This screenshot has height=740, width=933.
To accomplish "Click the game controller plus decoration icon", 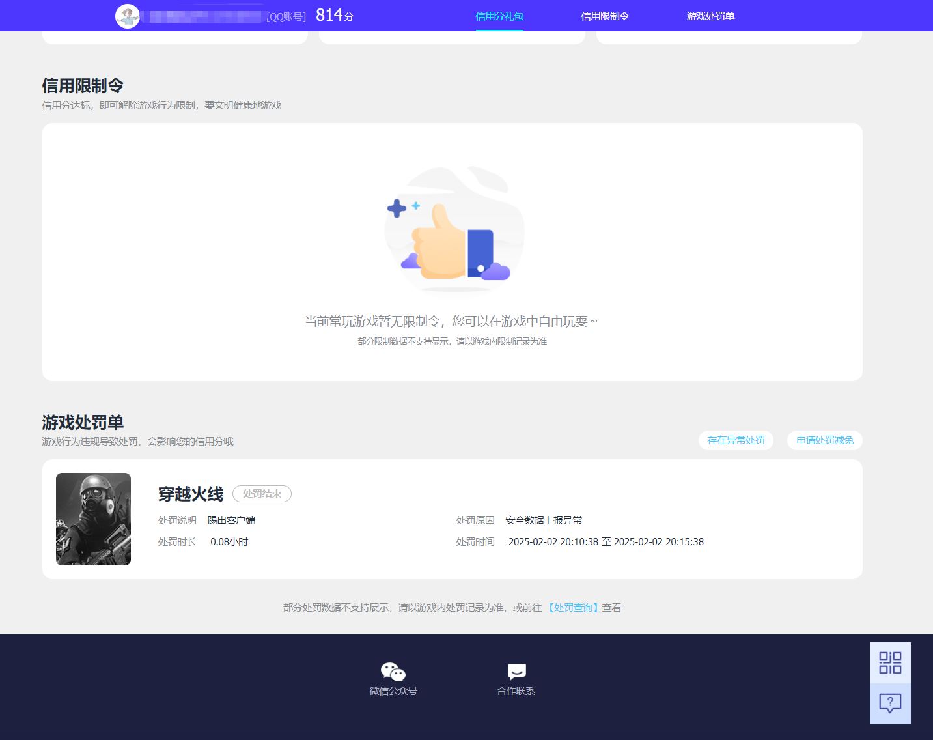I will coord(398,207).
